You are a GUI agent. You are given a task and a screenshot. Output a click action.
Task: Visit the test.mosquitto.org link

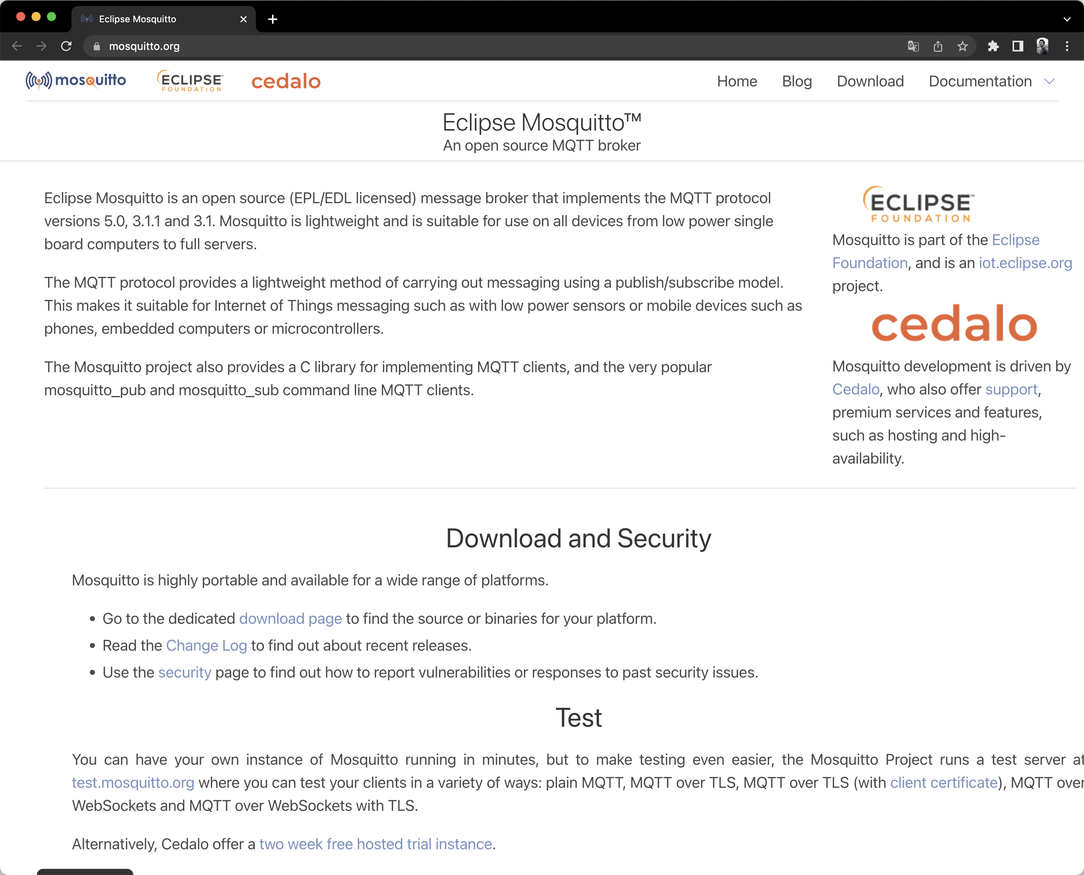pyautogui.click(x=133, y=783)
